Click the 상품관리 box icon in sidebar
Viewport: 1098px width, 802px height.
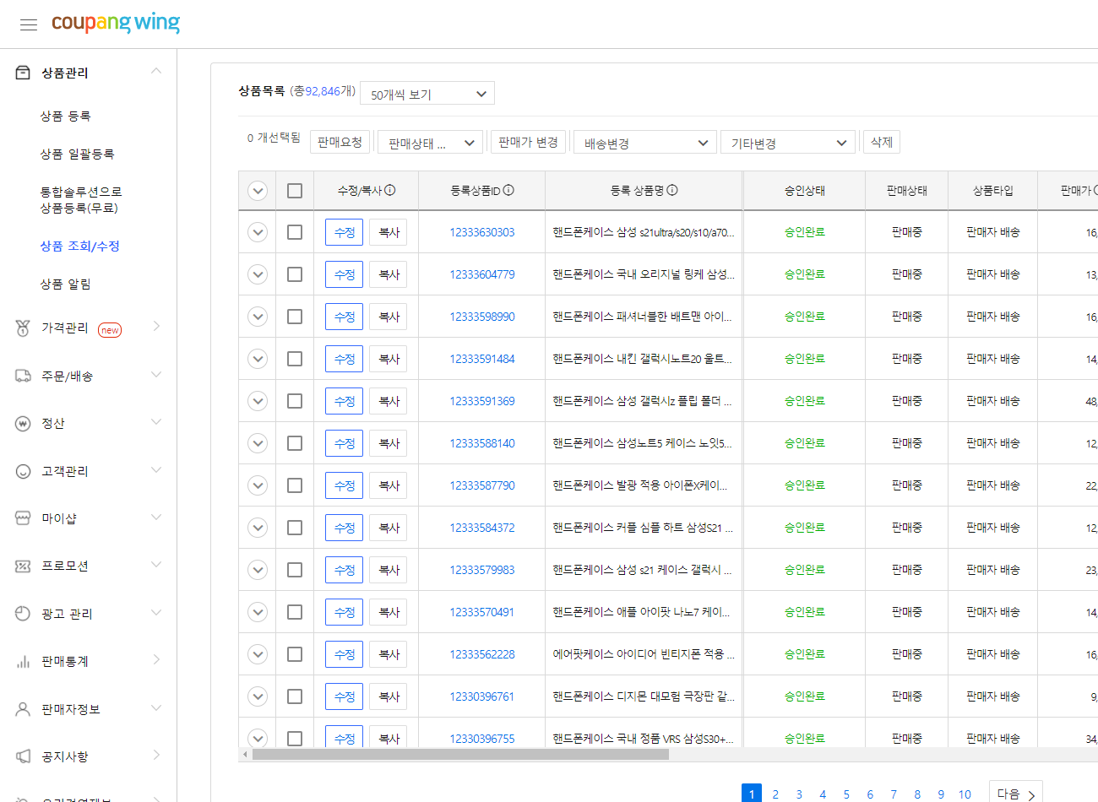23,73
